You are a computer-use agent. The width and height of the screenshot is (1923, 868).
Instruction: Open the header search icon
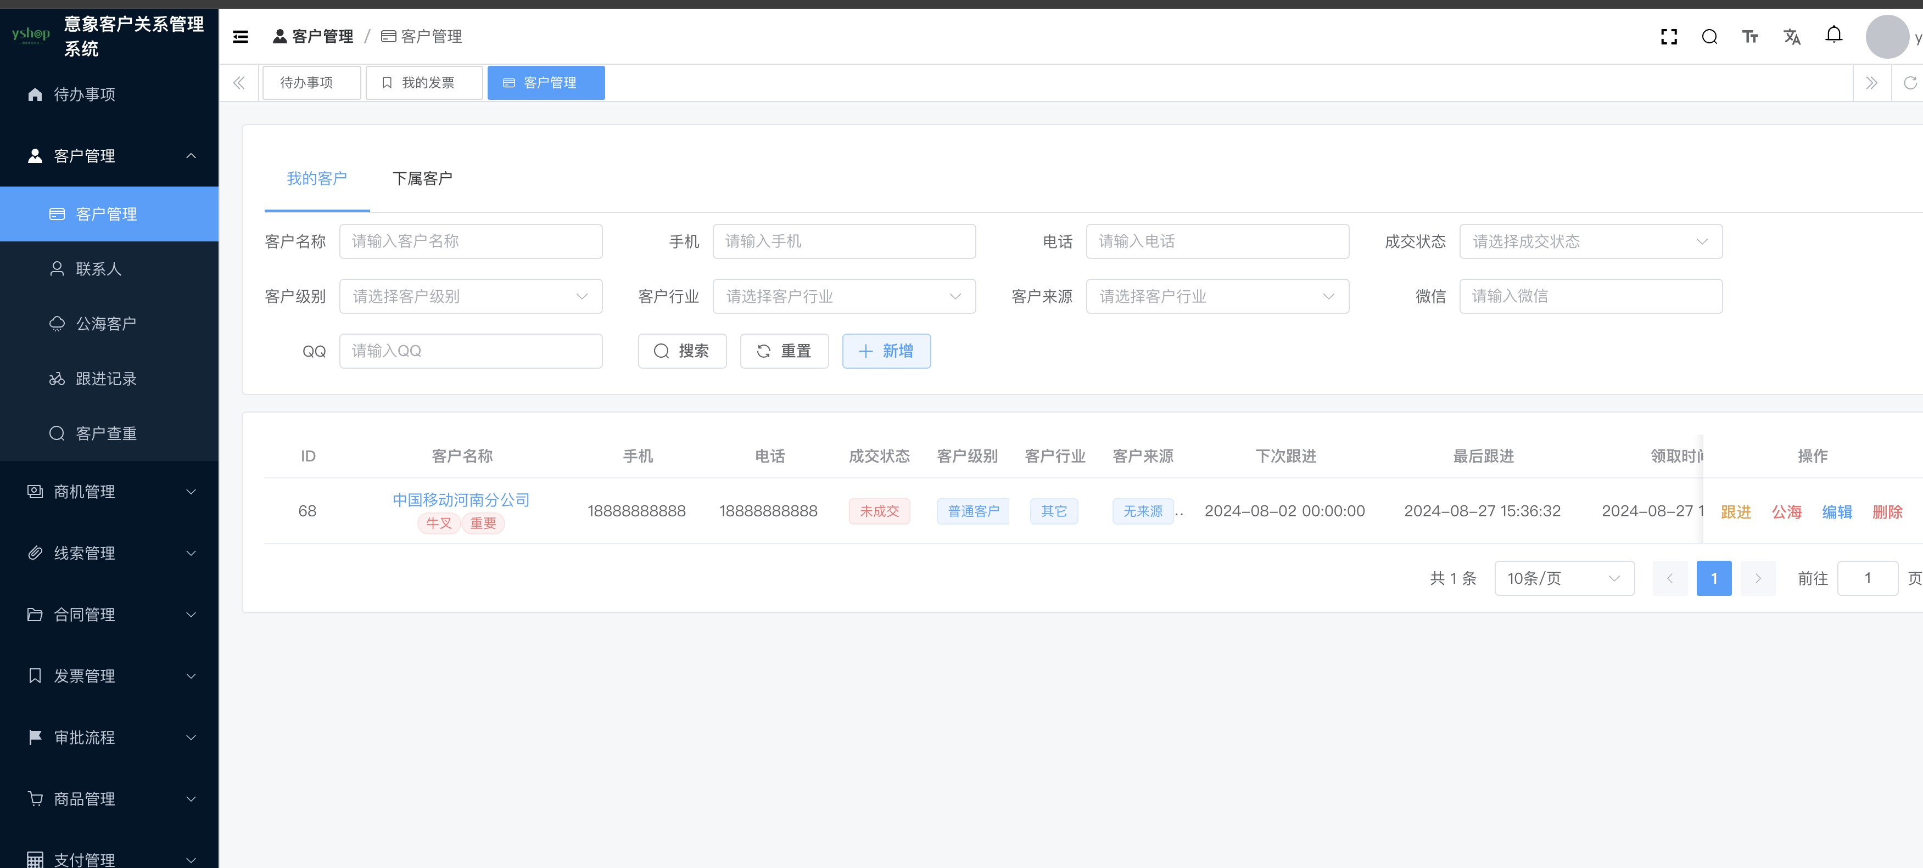click(1709, 37)
